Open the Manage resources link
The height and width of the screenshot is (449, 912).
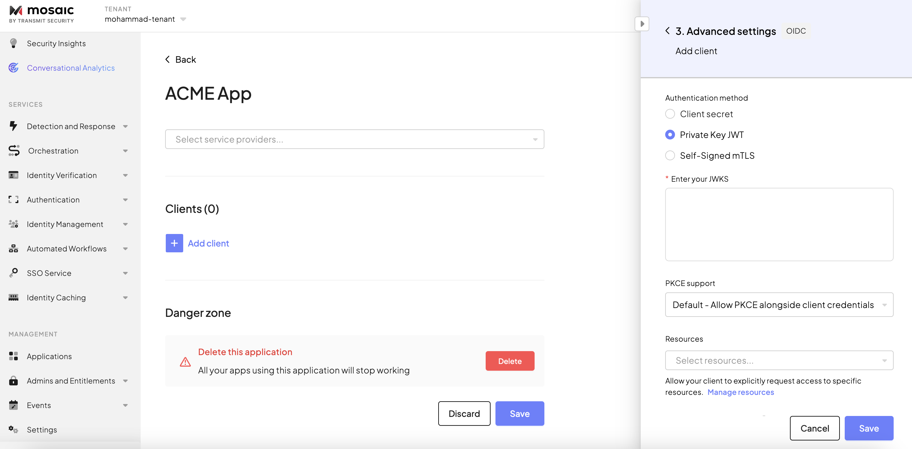[x=741, y=392]
